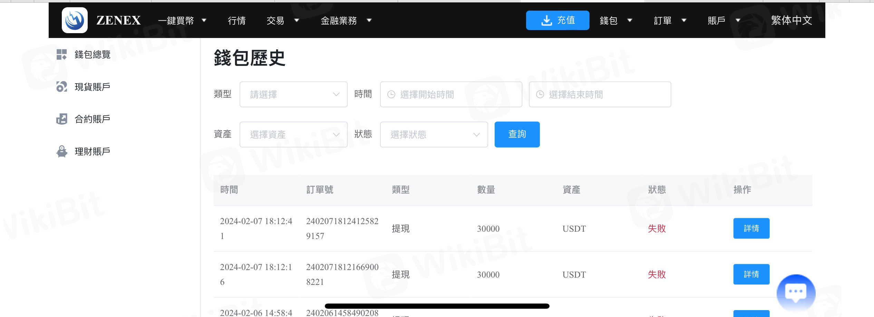
Task: Expand the 類型 type dropdown
Action: click(293, 95)
